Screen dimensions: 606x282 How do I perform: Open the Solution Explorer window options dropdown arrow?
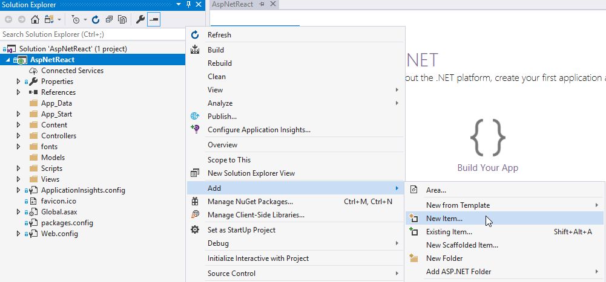(x=179, y=5)
